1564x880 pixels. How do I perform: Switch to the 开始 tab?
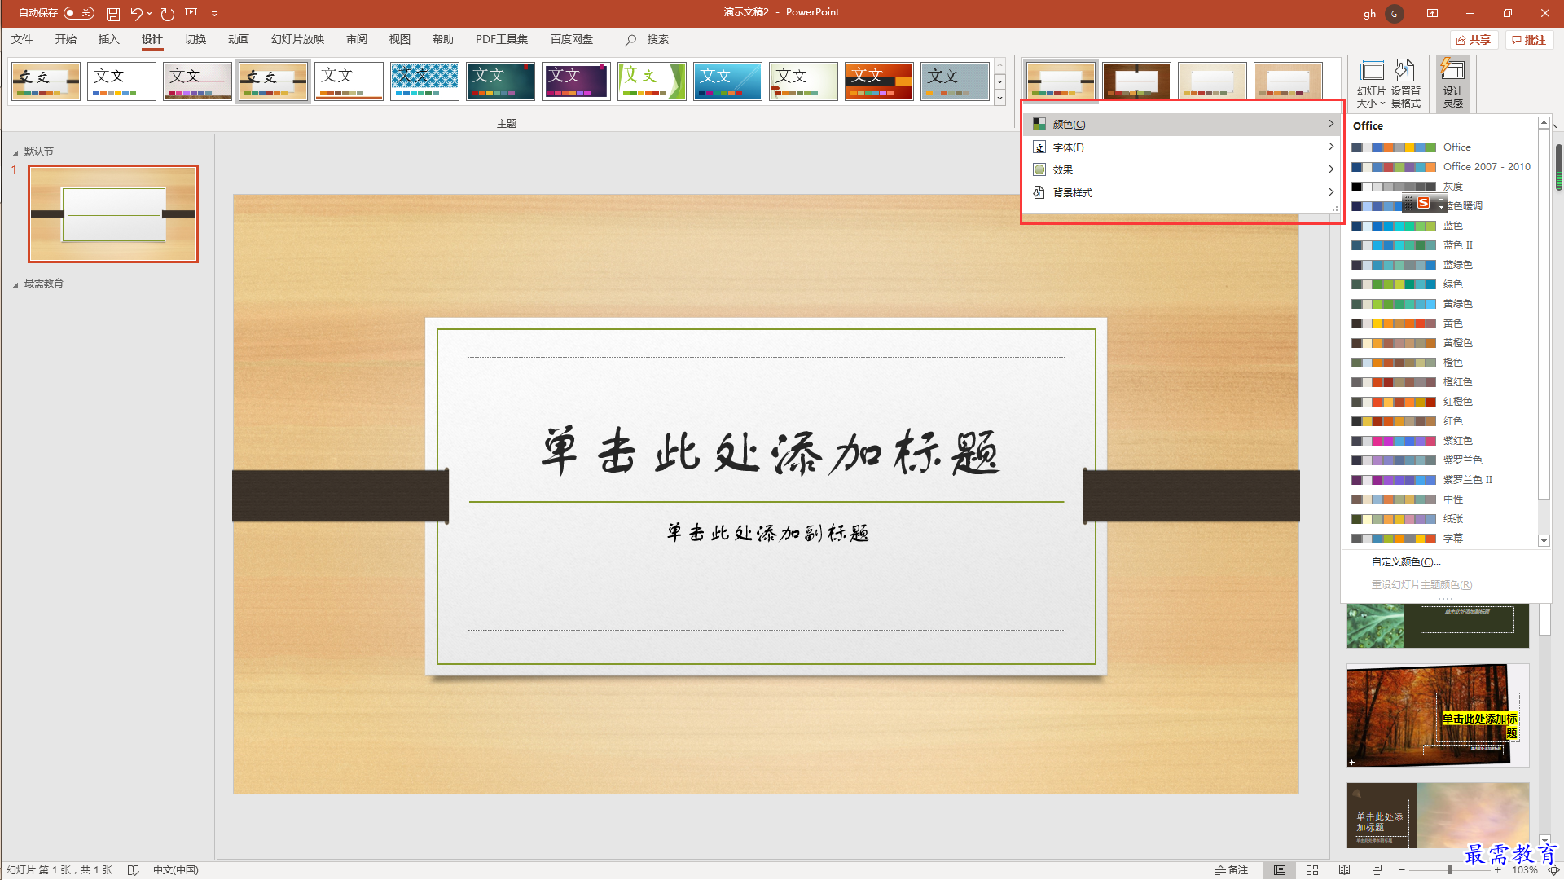point(65,39)
